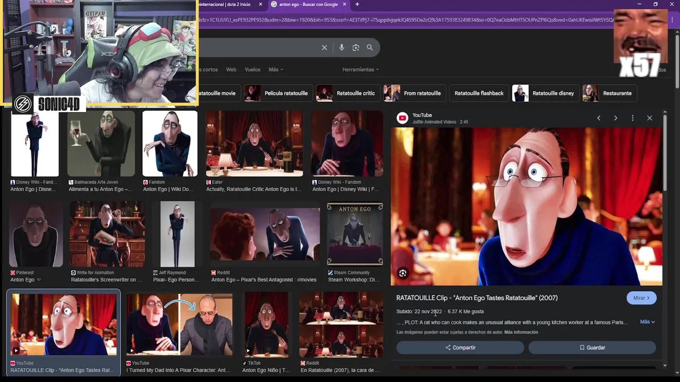Click the magnifying glass search icon
Viewport: 680px width, 382px height.
pos(370,48)
